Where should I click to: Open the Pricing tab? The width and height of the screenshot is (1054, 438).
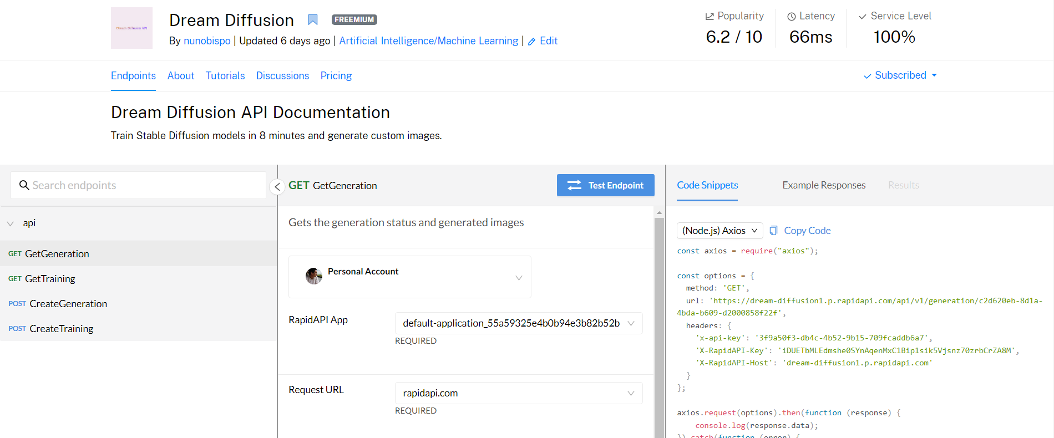click(336, 76)
